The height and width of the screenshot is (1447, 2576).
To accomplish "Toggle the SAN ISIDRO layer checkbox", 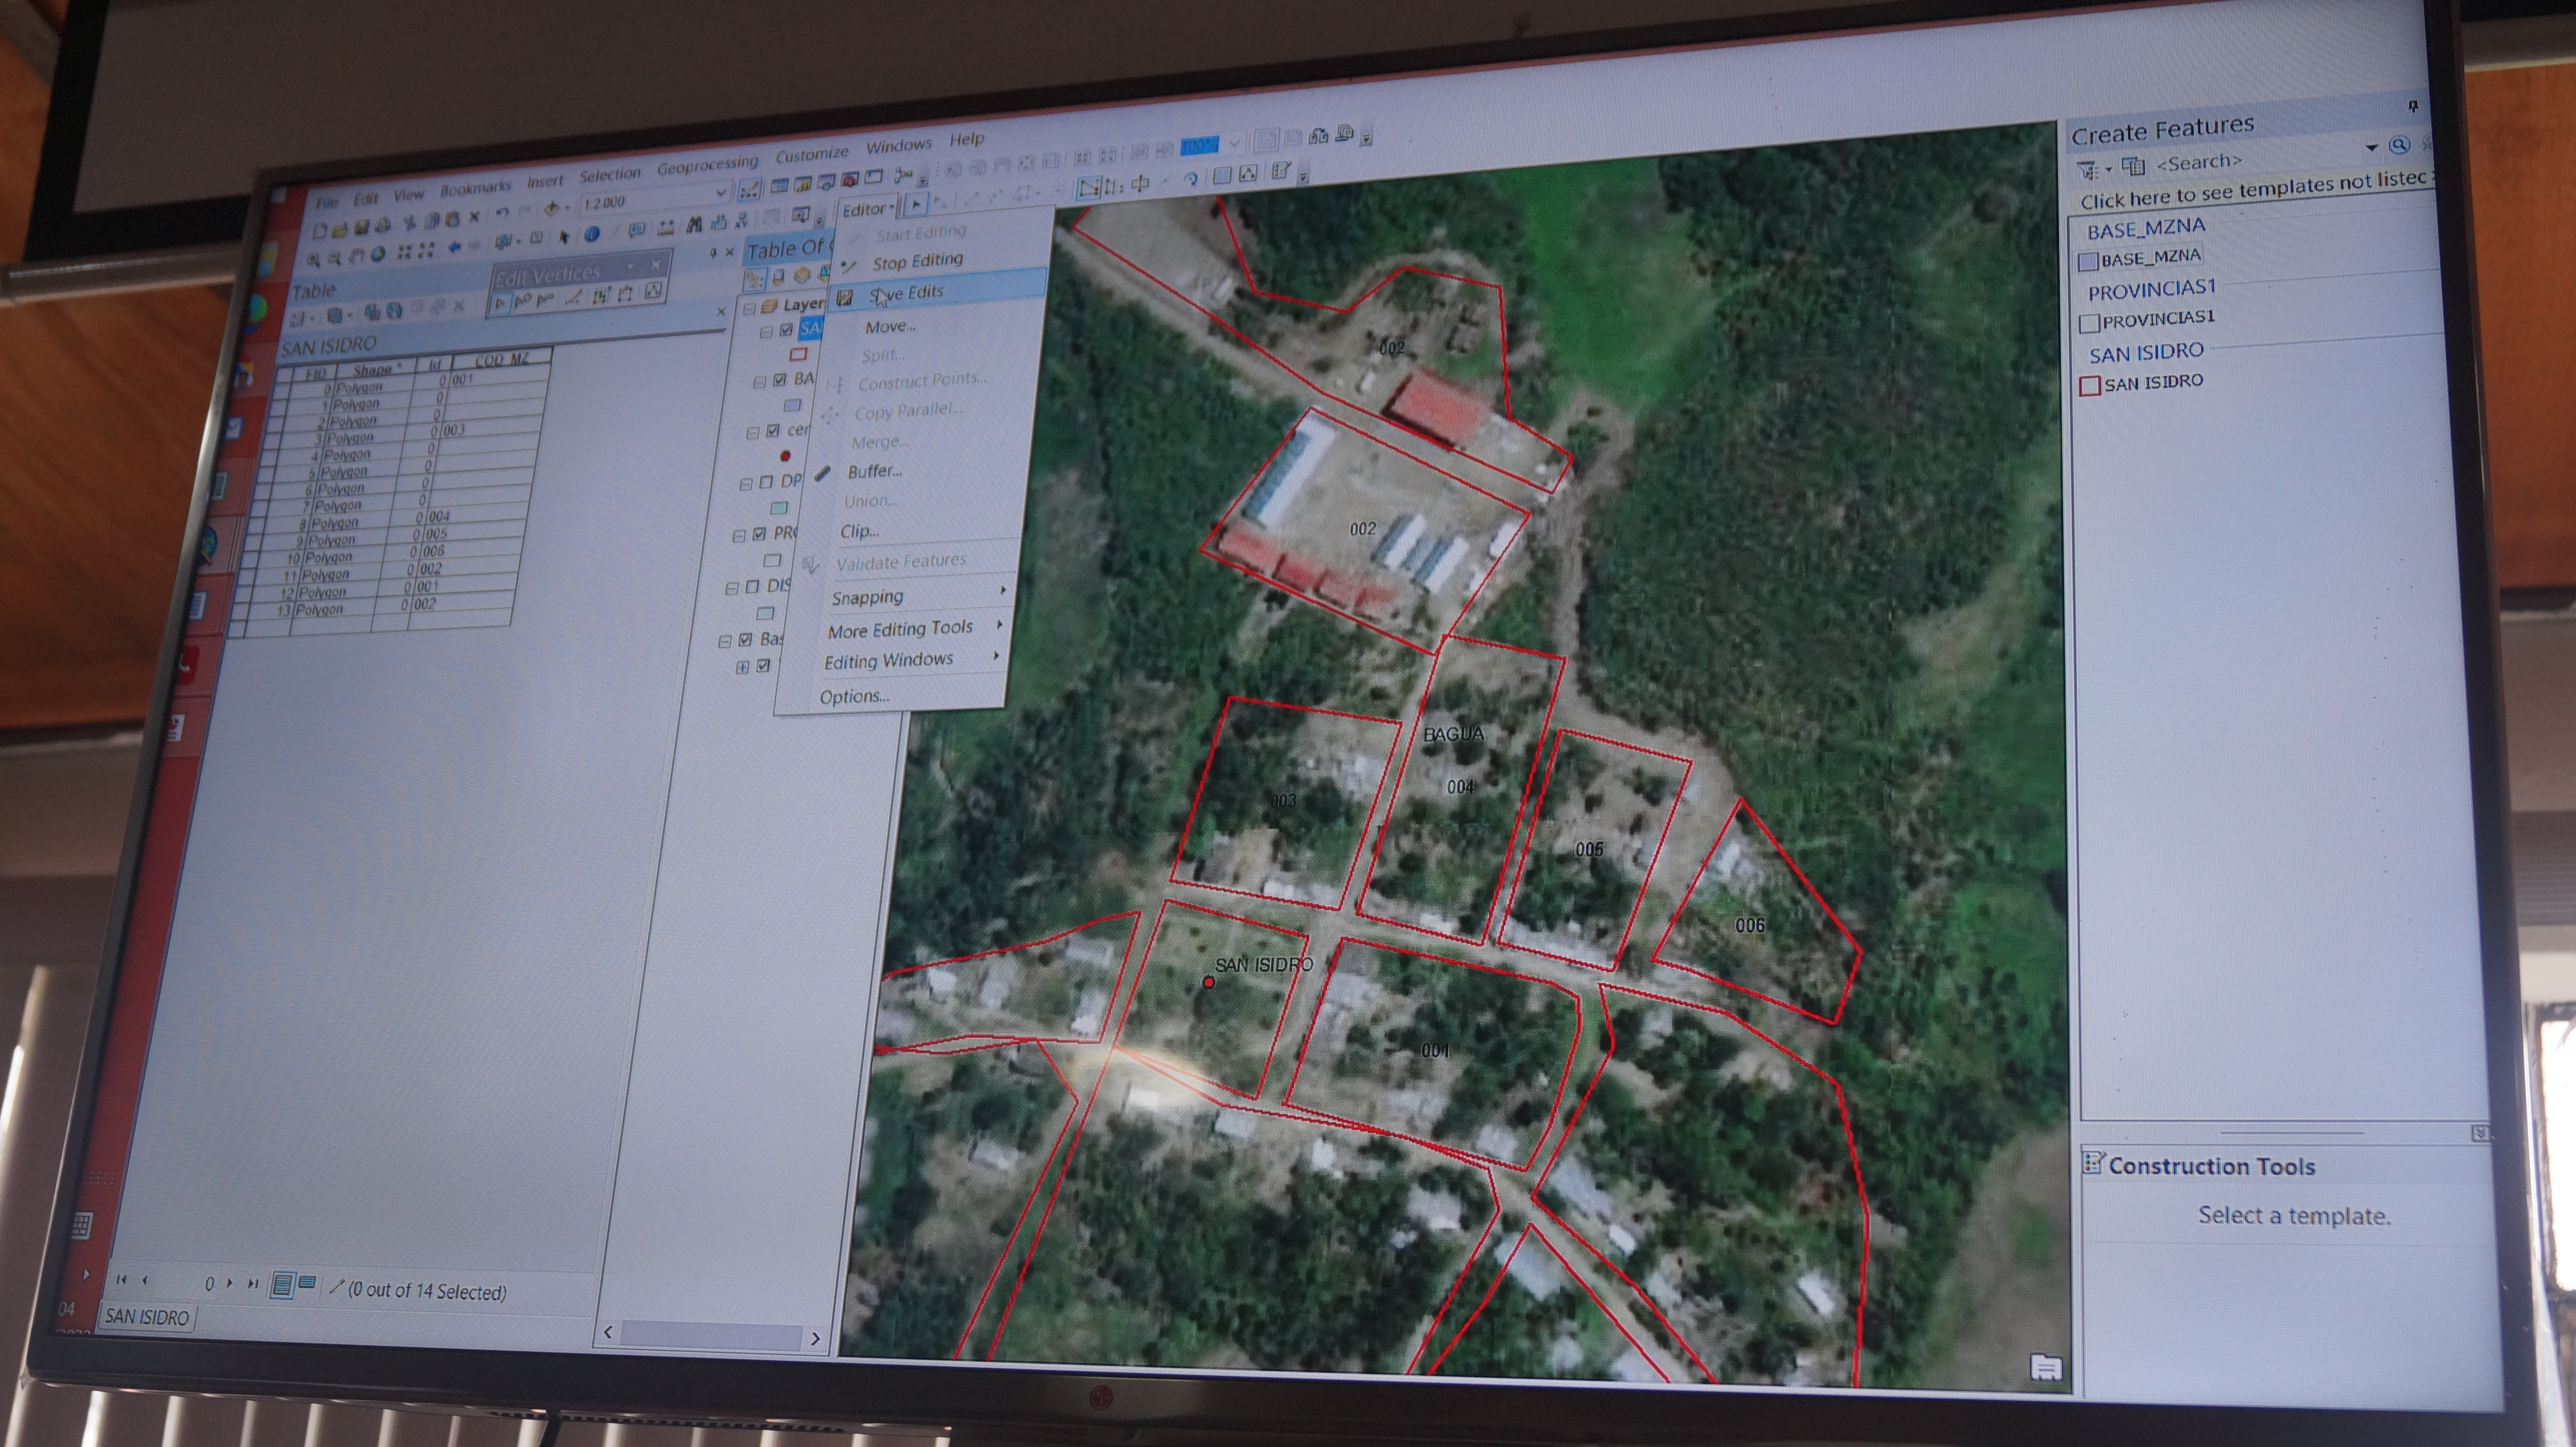I will [786, 330].
